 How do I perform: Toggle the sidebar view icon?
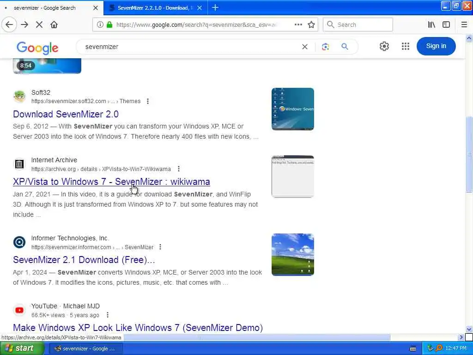click(446, 24)
